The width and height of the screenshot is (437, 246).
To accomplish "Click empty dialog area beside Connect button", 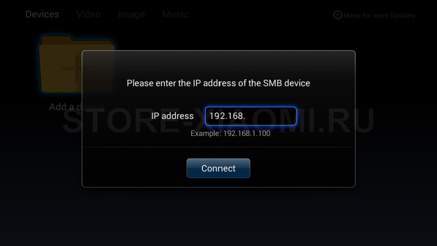I will [x=301, y=168].
